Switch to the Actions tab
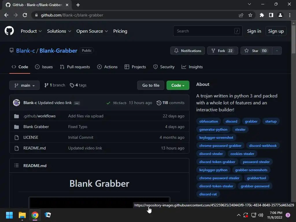The width and height of the screenshot is (296, 222). click(107, 67)
